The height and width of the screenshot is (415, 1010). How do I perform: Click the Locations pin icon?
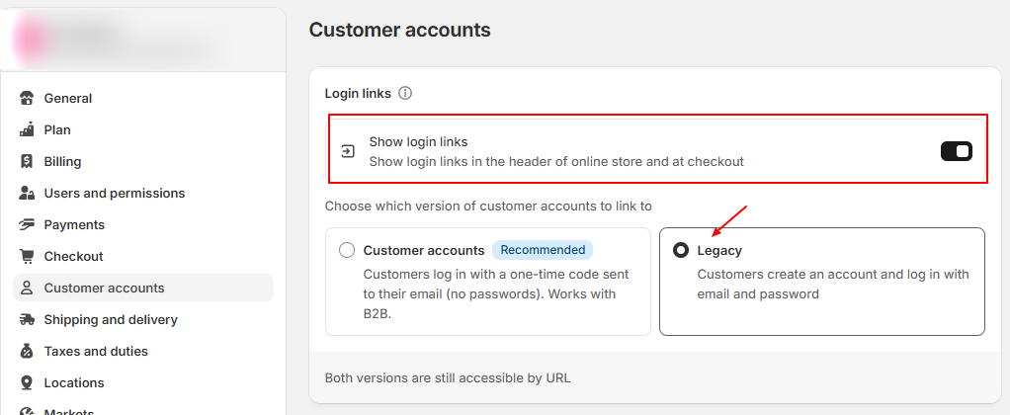(27, 382)
